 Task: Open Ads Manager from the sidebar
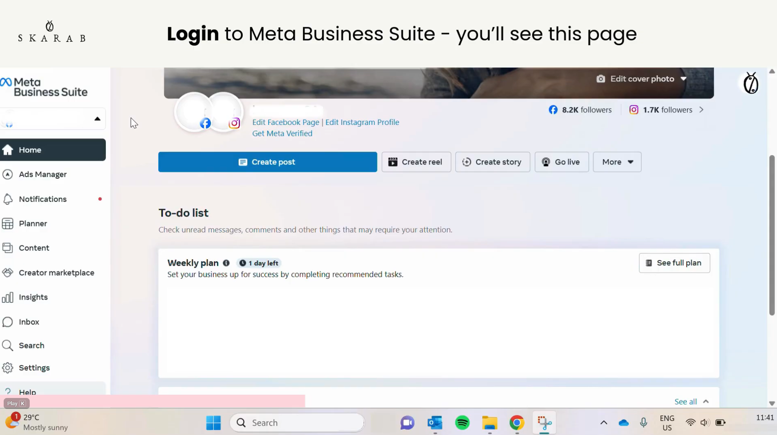[x=43, y=174]
